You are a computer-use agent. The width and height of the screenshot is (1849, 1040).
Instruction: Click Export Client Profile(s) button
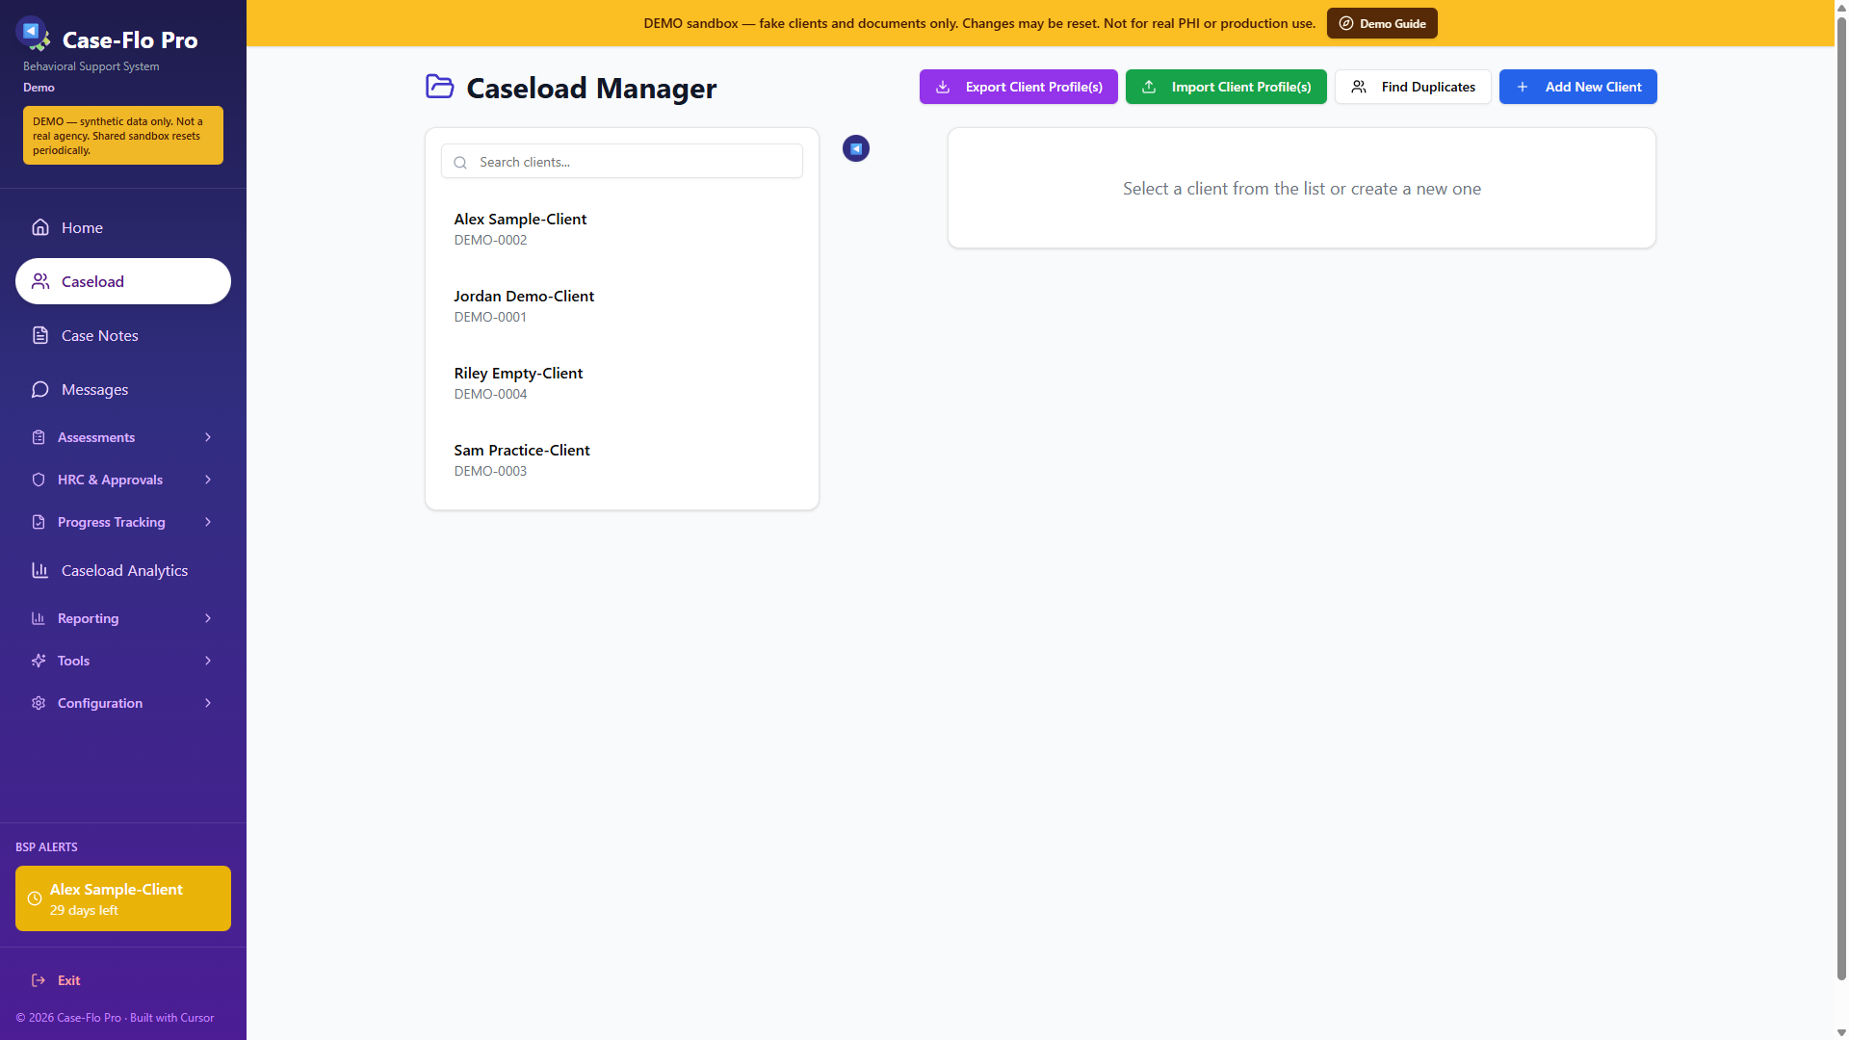pyautogui.click(x=1018, y=87)
